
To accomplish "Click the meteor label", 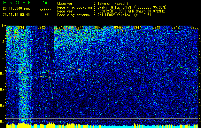I will 45,10.
